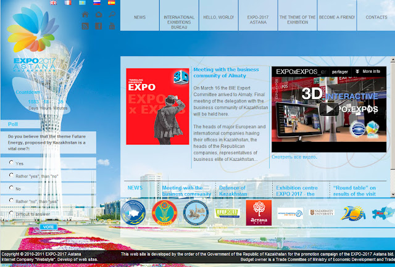The width and height of the screenshot is (395, 267).
Task: Select the Rather "yes", than "no" option
Action: [x=11, y=175]
